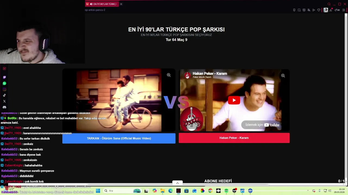Open the browser tab search magnifier
Viewport: 348px width, 195px height.
329,4
